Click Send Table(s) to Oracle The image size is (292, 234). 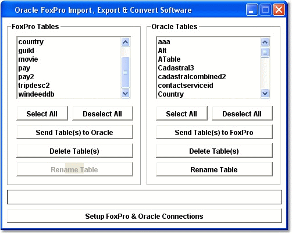pos(74,132)
